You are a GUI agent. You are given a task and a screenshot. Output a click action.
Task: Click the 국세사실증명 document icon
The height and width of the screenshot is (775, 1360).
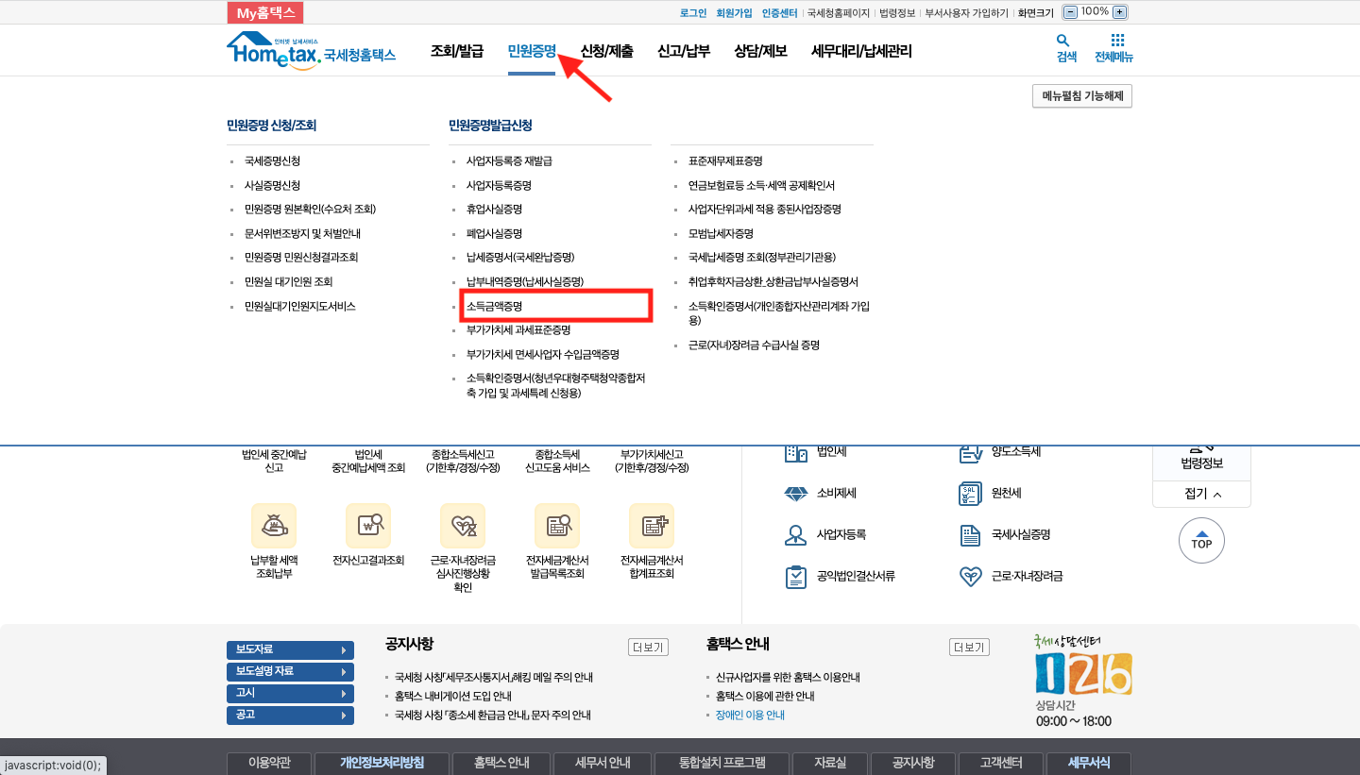pyautogui.click(x=970, y=534)
